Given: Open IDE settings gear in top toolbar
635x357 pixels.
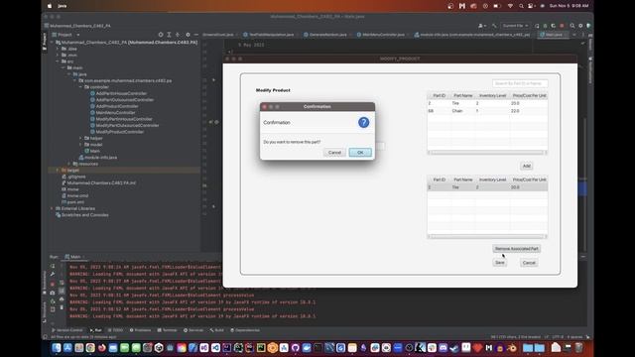Looking at the screenshot, I should [x=580, y=26].
